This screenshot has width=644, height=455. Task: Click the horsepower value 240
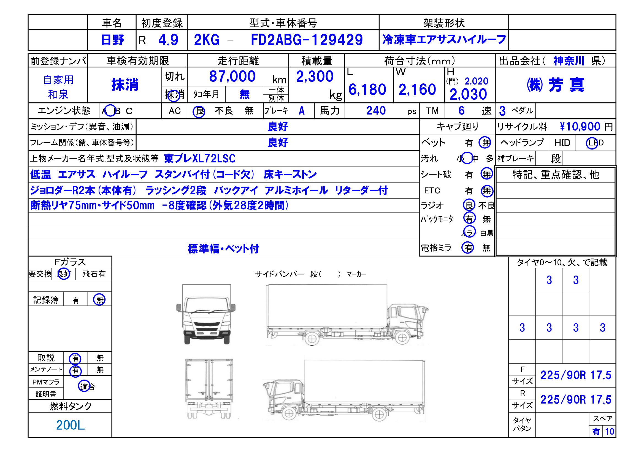tap(376, 111)
